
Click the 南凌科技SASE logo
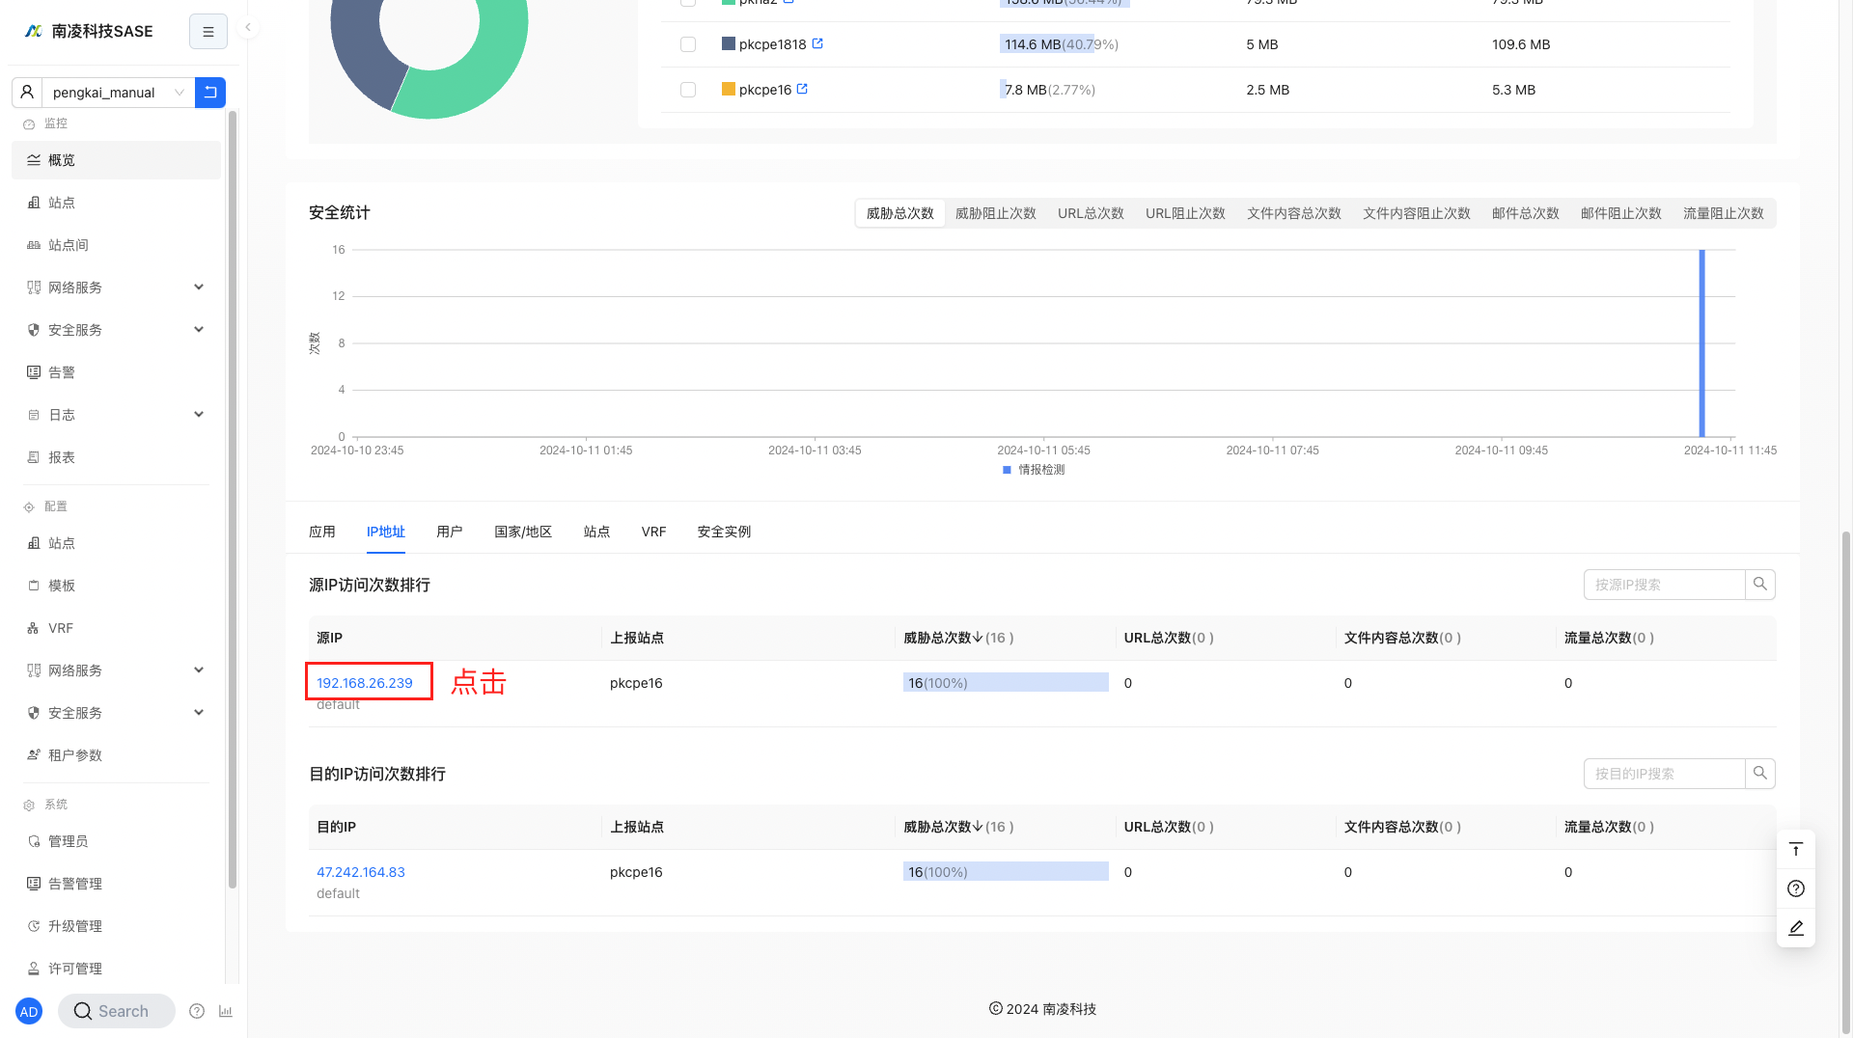pos(89,31)
